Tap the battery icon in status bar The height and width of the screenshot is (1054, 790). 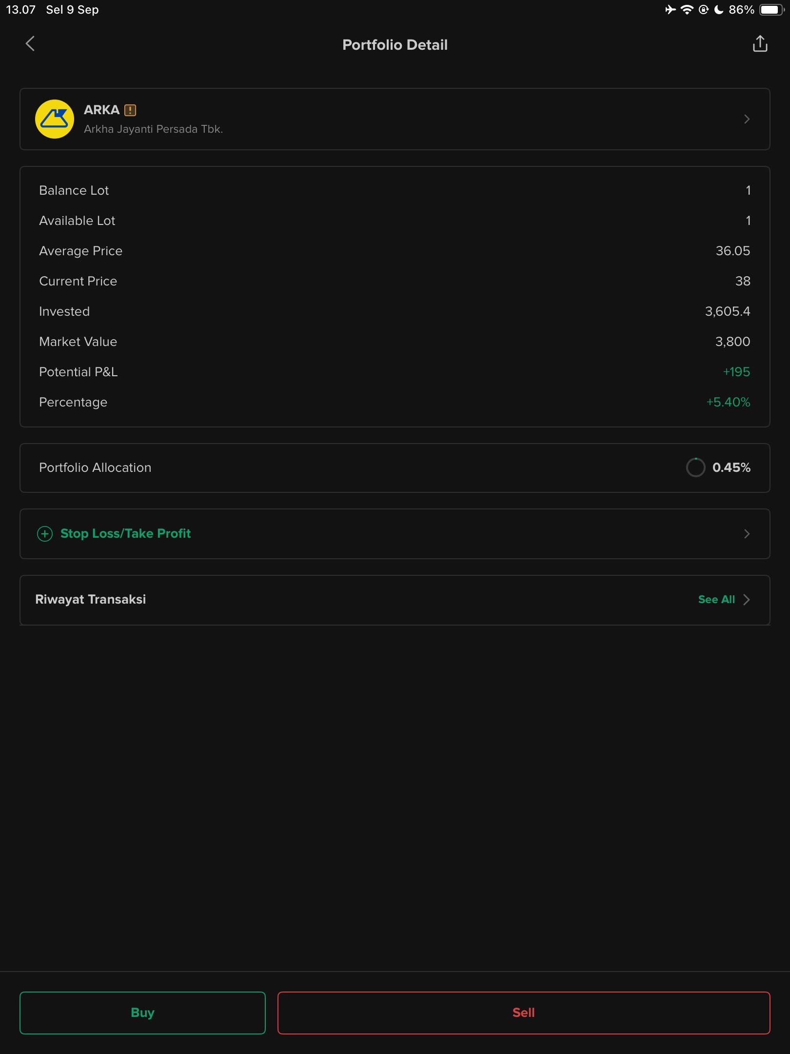click(771, 10)
